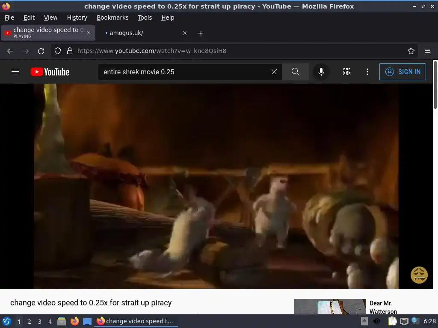
Task: Open the Dear Mr. Watterson title link
Action: click(383, 307)
